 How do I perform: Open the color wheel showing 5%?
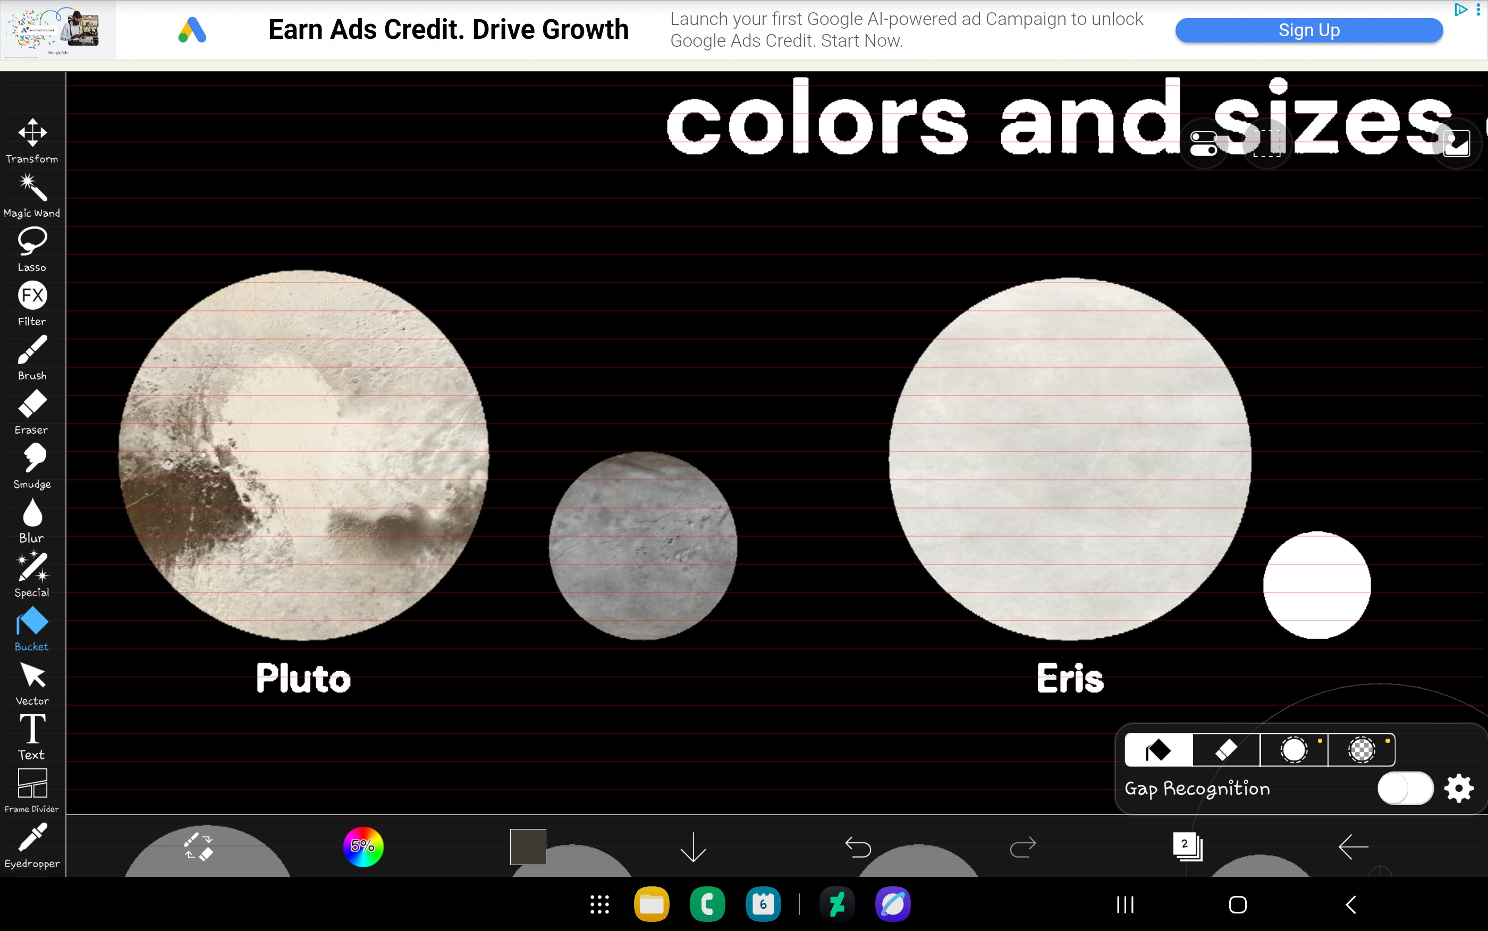[363, 847]
